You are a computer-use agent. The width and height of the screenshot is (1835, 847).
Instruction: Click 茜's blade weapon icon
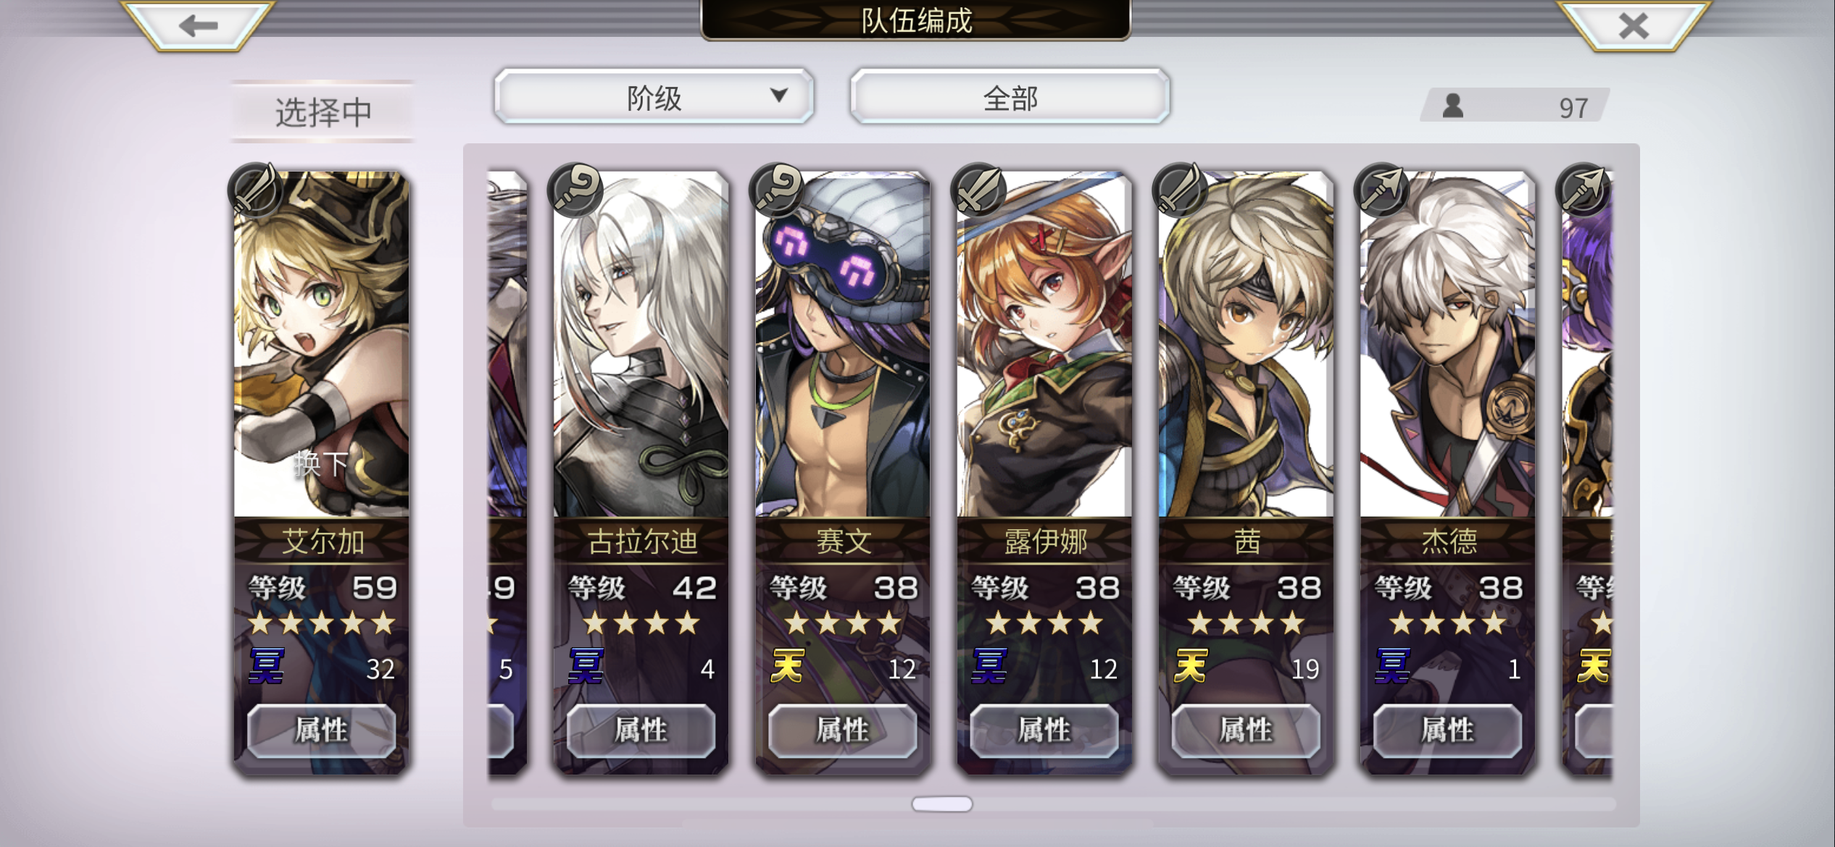point(1180,190)
